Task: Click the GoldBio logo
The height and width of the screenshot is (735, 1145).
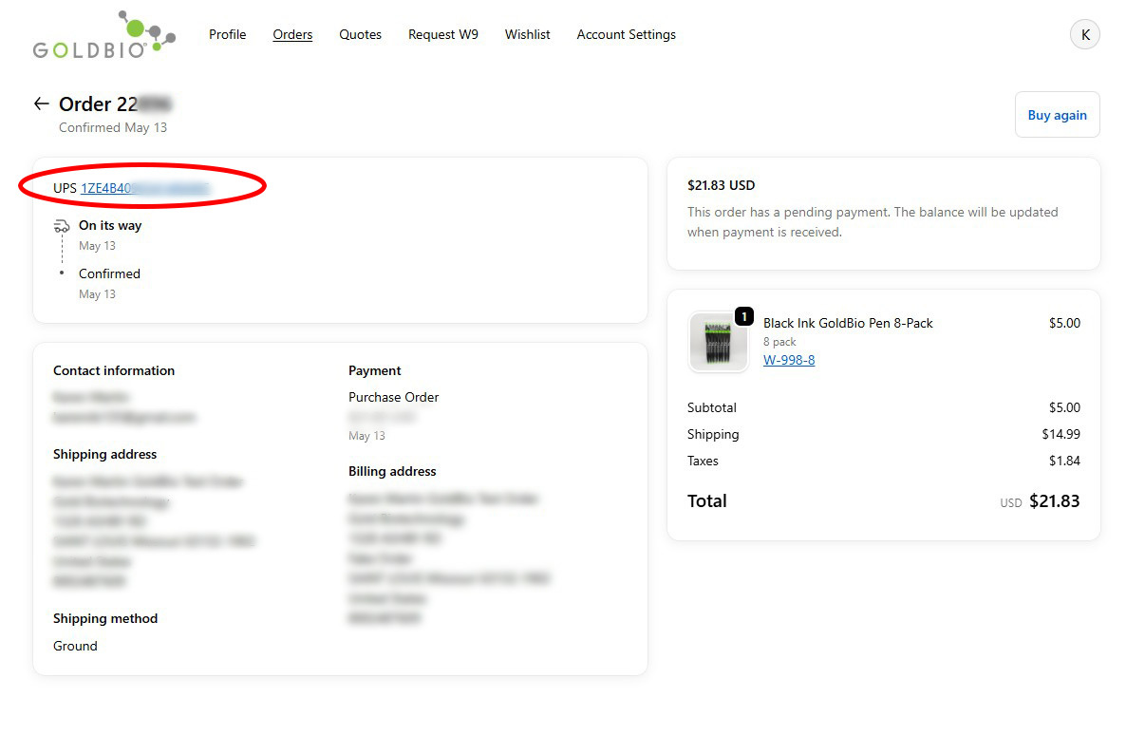Action: (x=103, y=35)
